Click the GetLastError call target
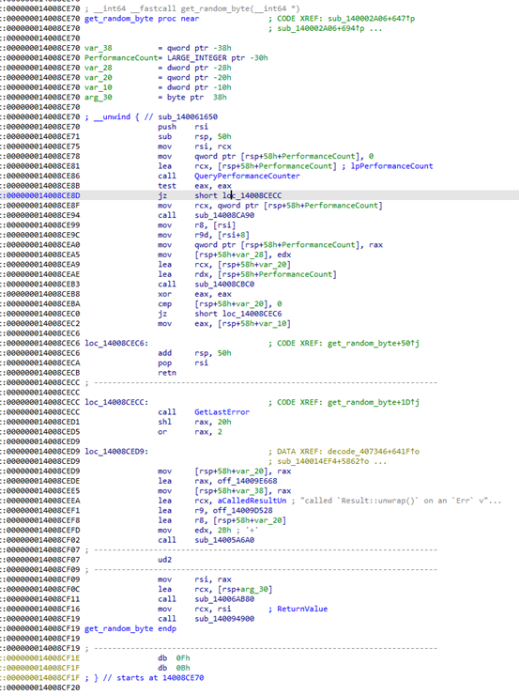The height and width of the screenshot is (695, 520). tap(222, 412)
